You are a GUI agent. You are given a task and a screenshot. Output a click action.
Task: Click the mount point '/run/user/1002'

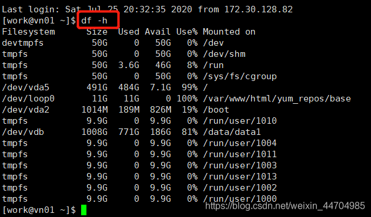[240, 188]
